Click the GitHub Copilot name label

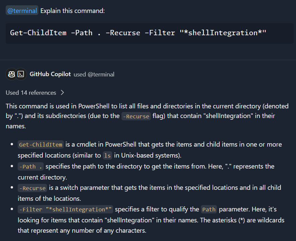(50, 74)
